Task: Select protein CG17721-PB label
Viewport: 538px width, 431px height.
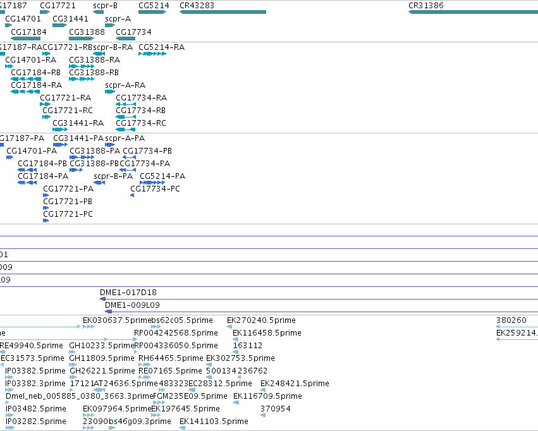Action: [68, 202]
